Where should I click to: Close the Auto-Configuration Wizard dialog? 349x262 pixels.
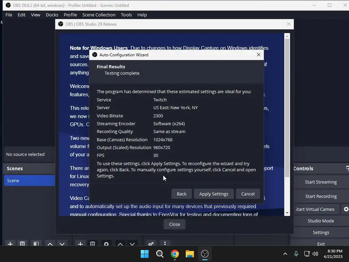coord(258,55)
